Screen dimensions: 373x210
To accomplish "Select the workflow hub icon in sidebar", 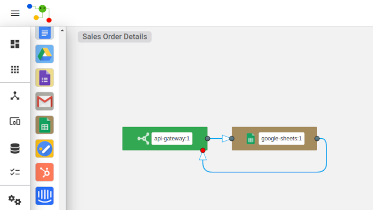I will (15, 96).
